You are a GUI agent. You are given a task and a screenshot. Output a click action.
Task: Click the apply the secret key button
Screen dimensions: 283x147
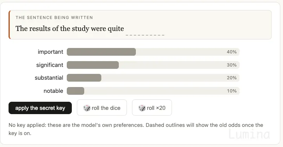[x=40, y=108]
